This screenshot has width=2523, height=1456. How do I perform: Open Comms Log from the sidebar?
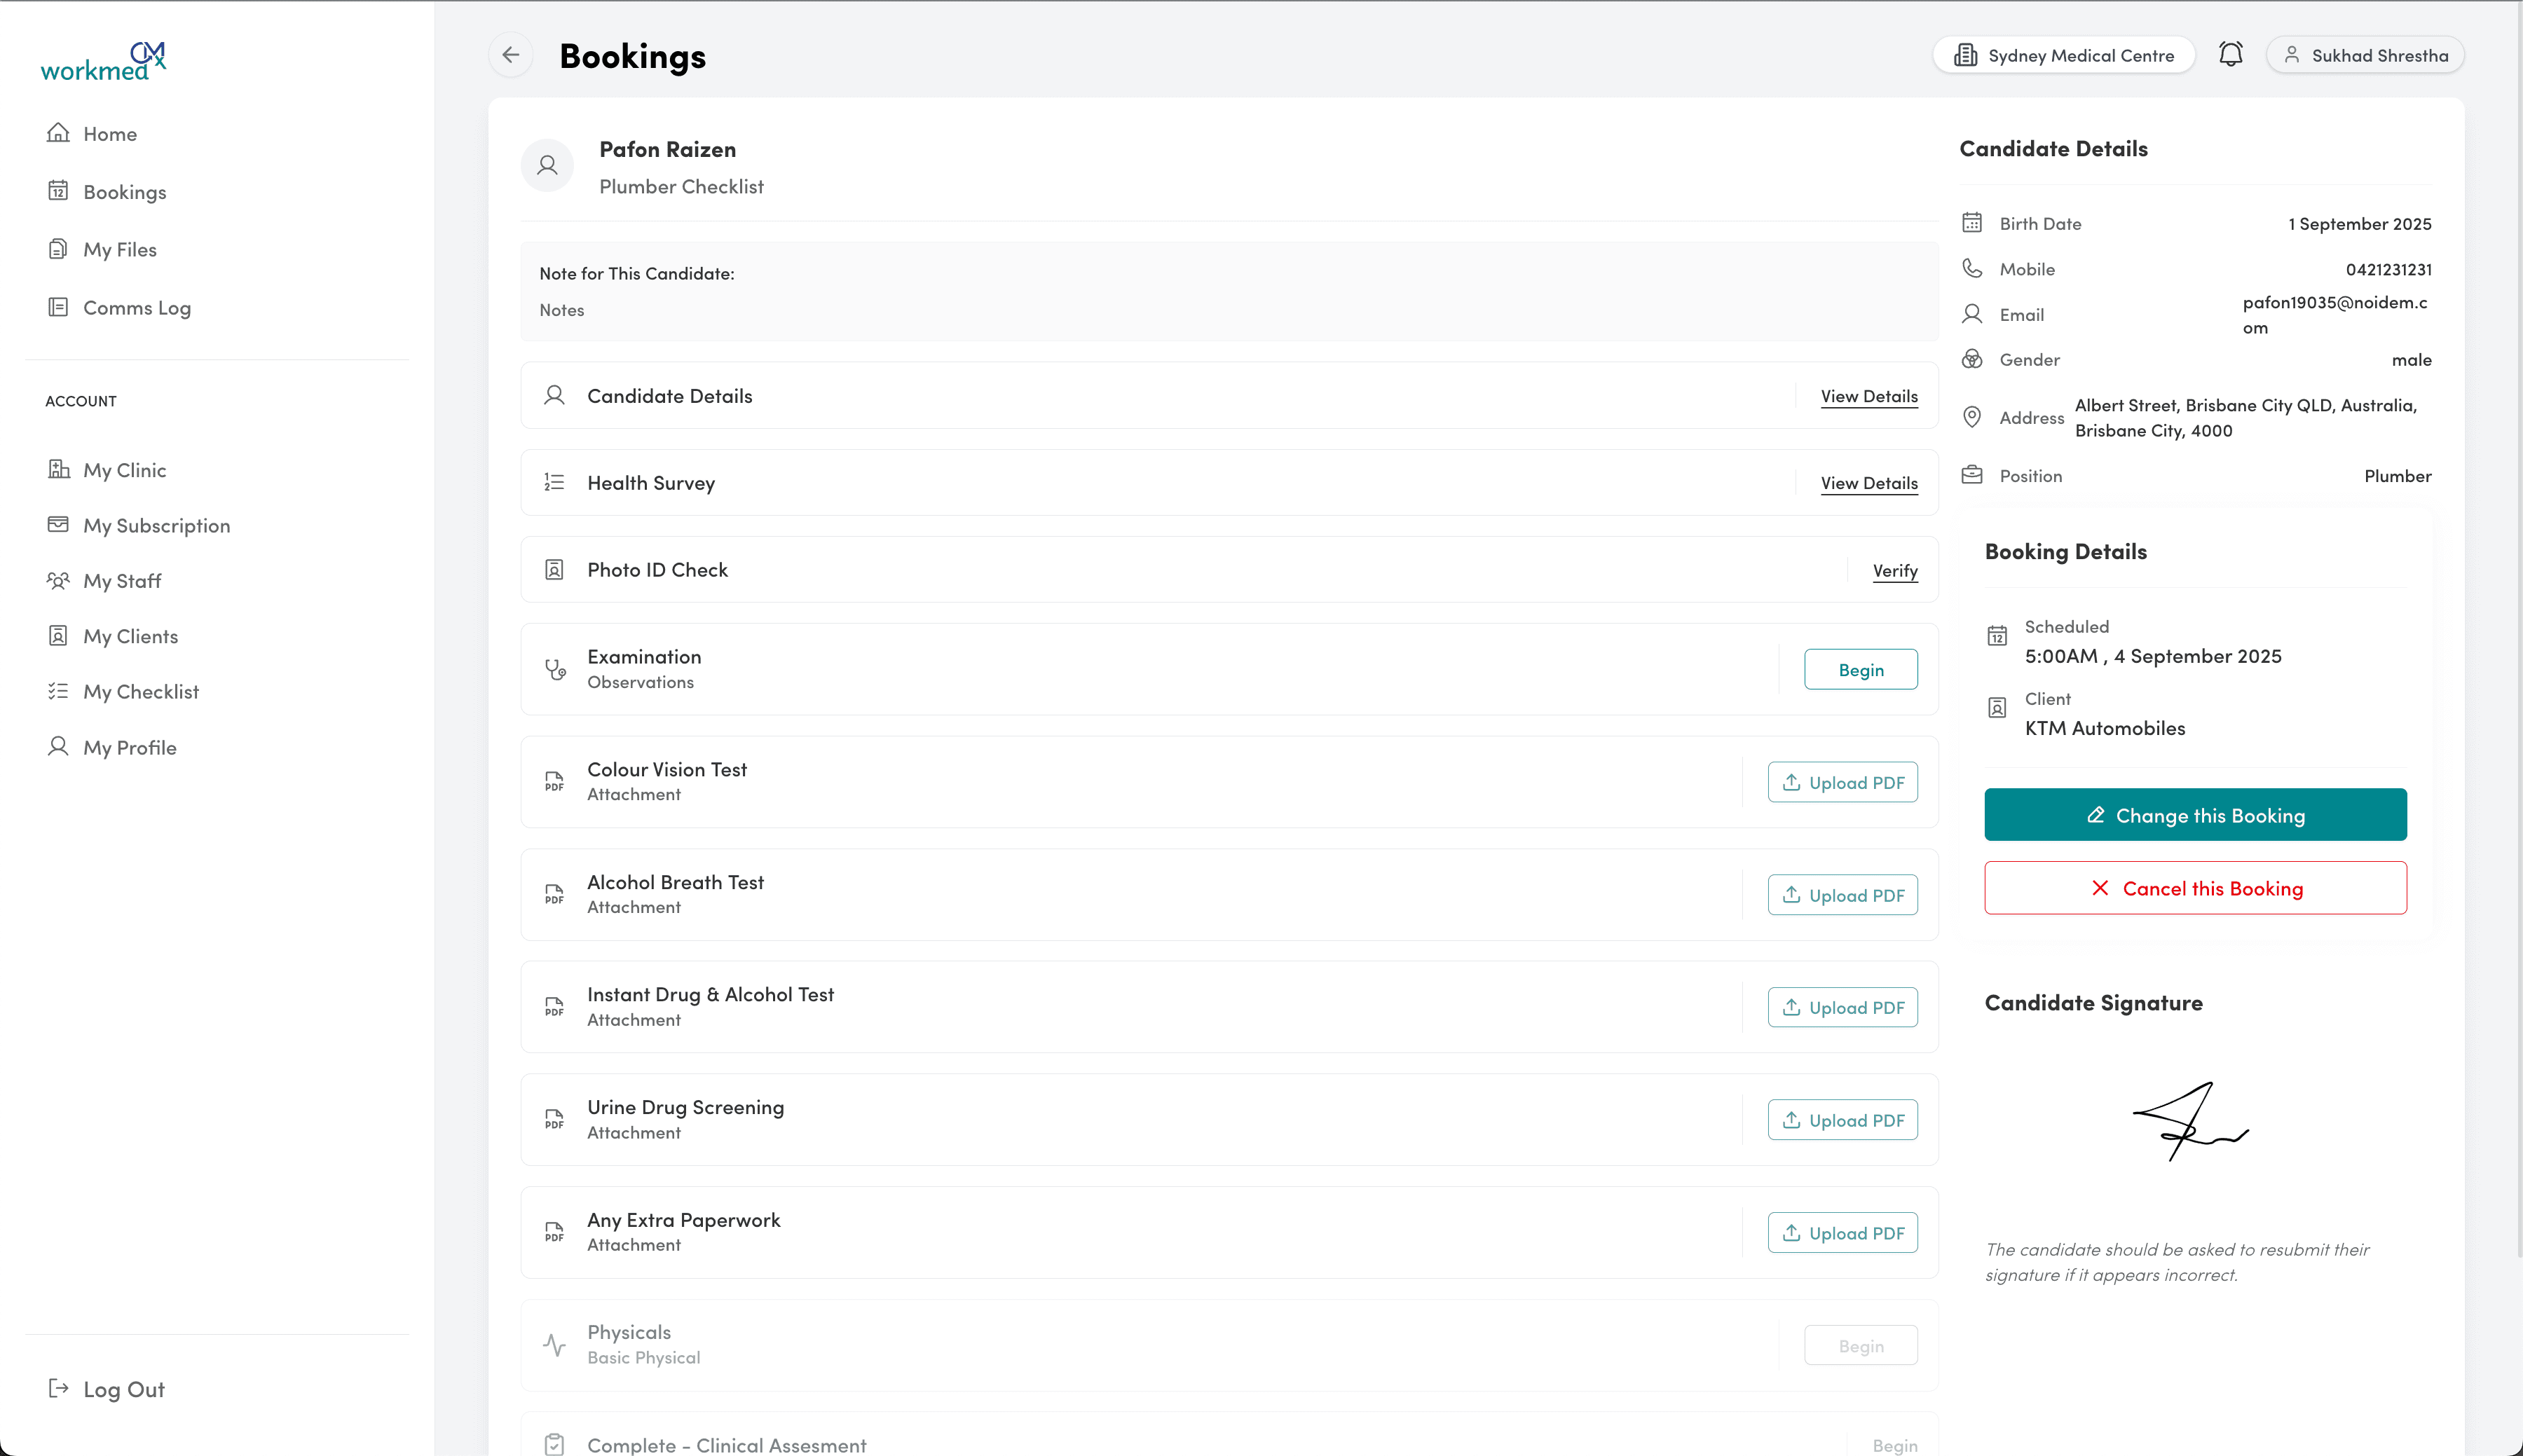(137, 308)
